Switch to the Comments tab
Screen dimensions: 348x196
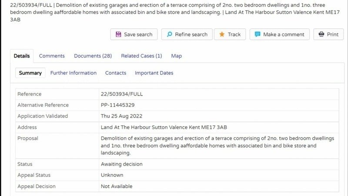(52, 56)
